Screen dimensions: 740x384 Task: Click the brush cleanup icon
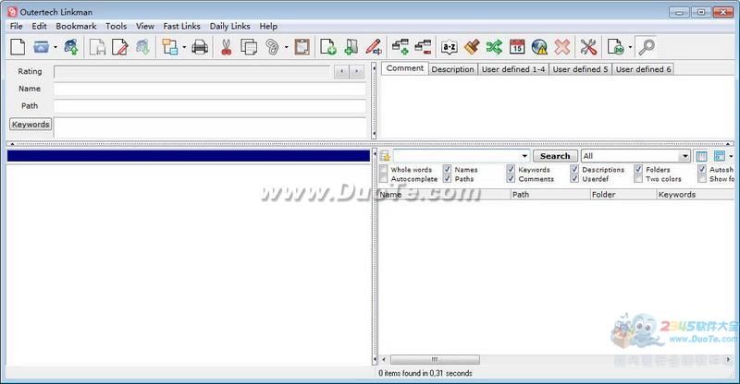[472, 47]
